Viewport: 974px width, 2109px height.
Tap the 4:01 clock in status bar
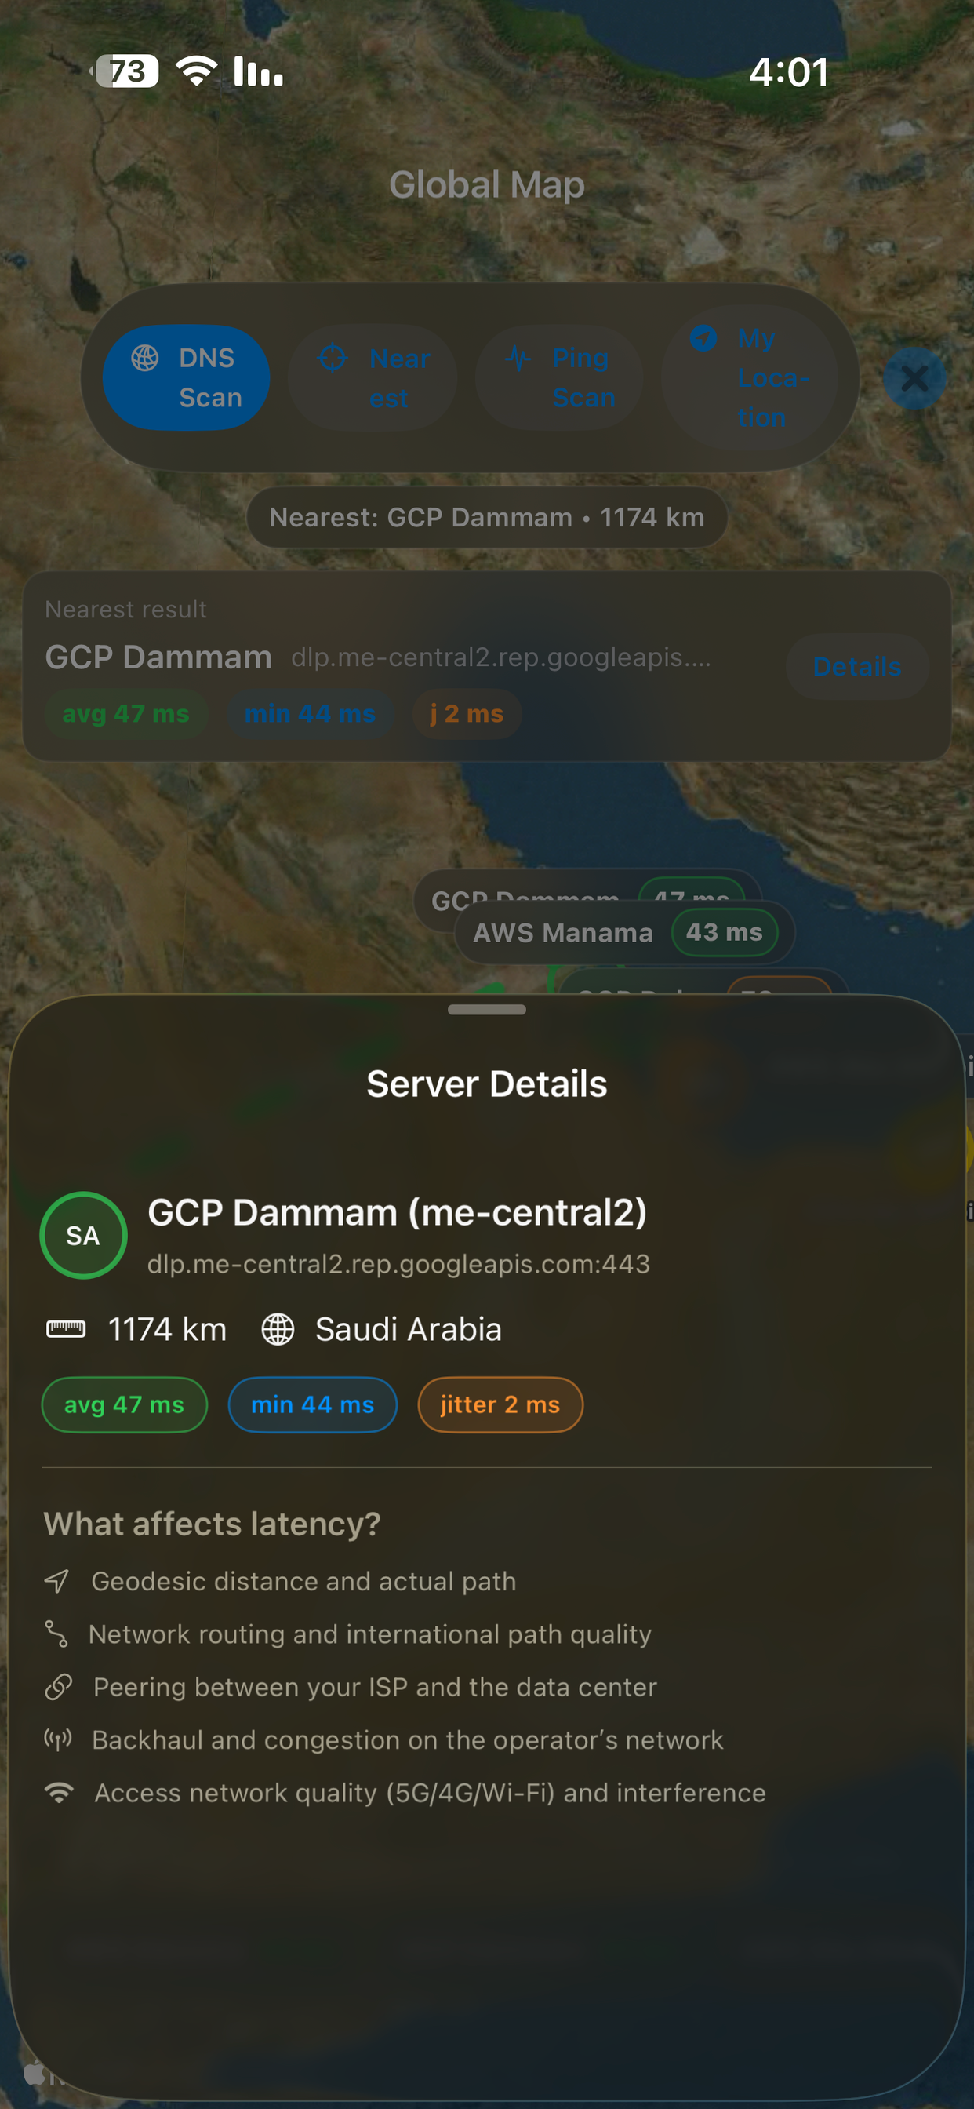point(789,72)
